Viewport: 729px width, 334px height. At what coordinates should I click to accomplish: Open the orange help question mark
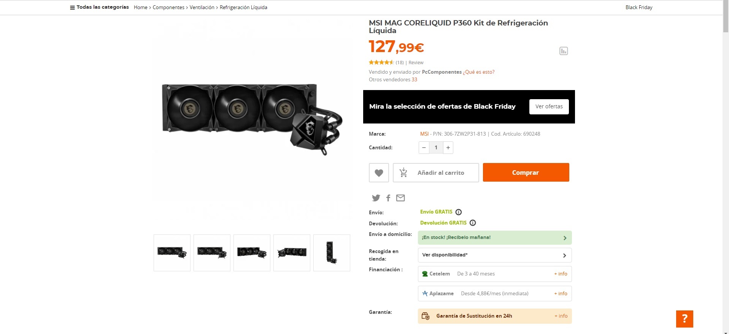[685, 319]
